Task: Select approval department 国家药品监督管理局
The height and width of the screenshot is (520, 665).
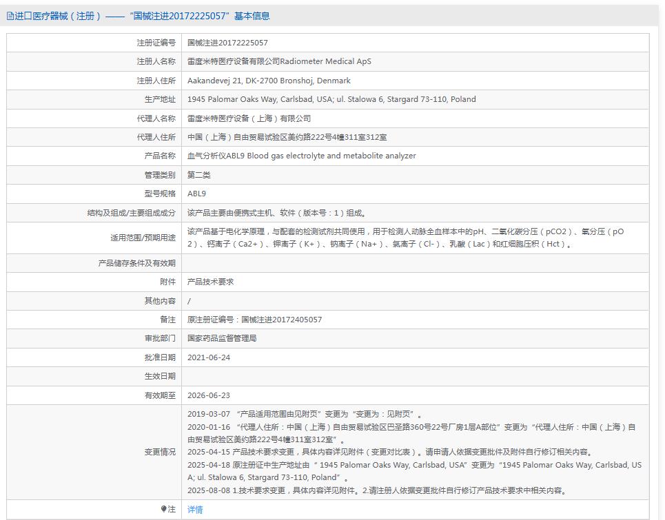Action: 222,338
